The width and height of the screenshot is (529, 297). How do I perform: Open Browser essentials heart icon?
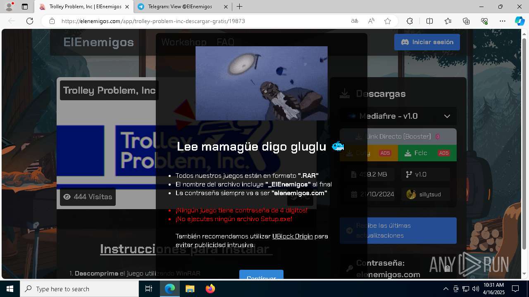point(484,21)
